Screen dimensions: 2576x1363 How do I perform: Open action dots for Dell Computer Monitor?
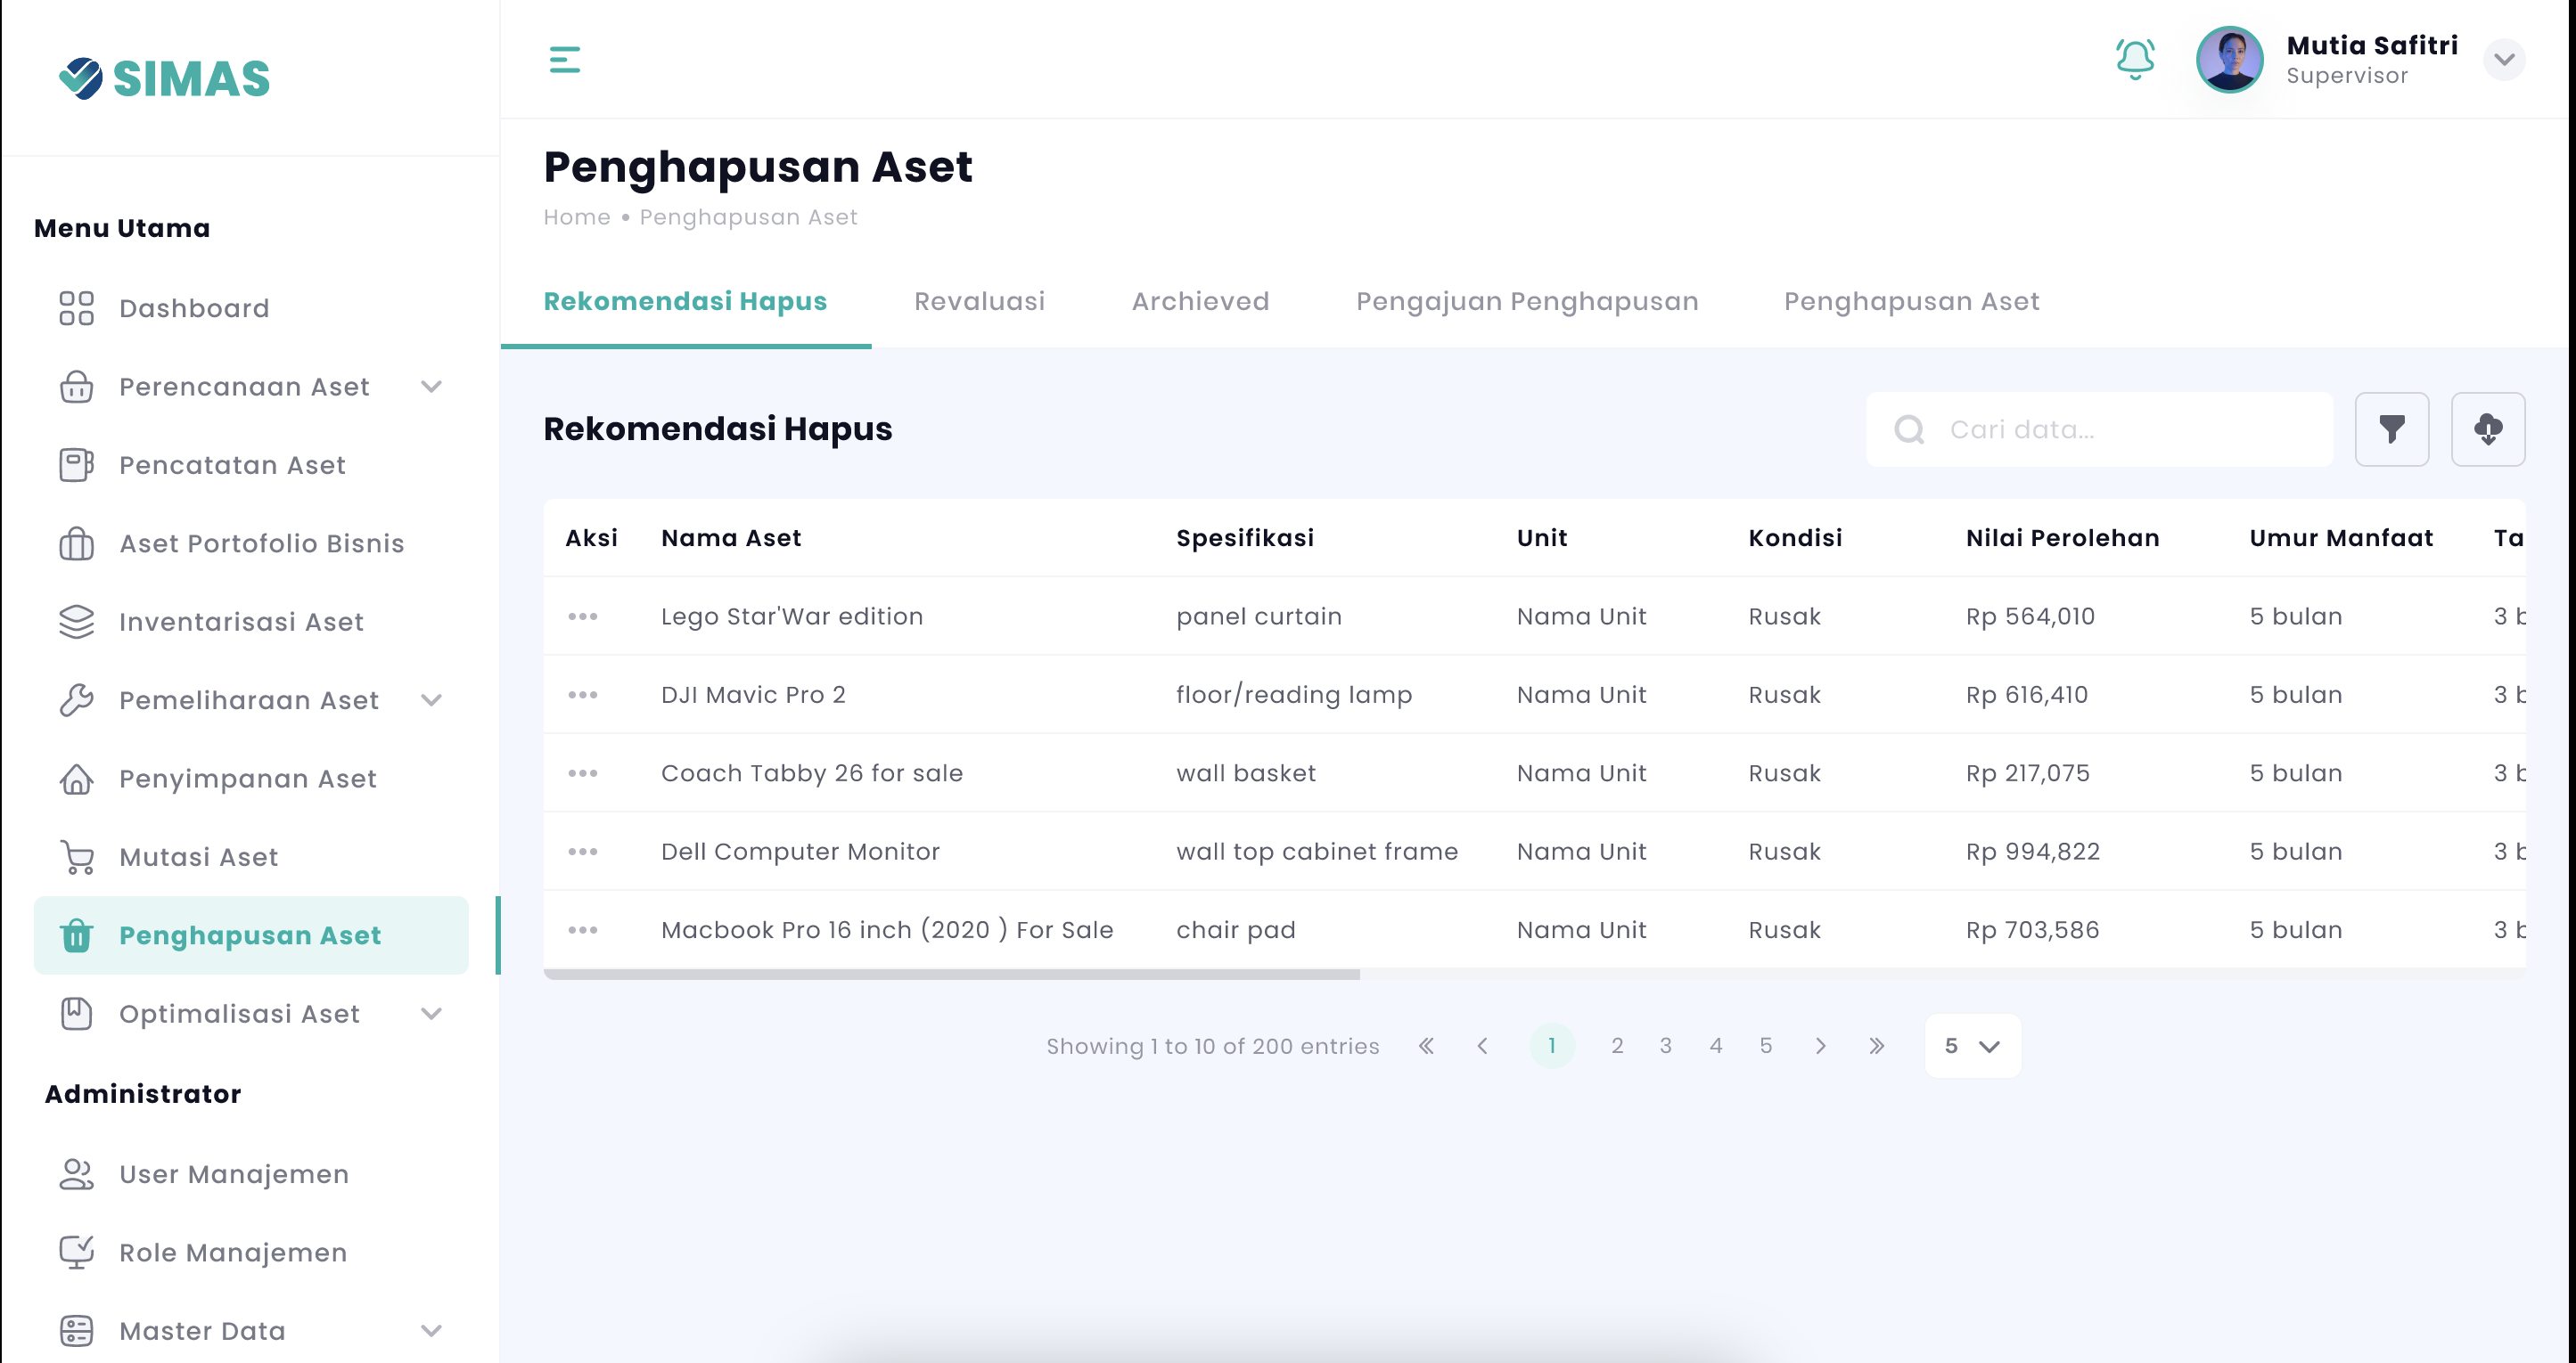click(x=583, y=852)
